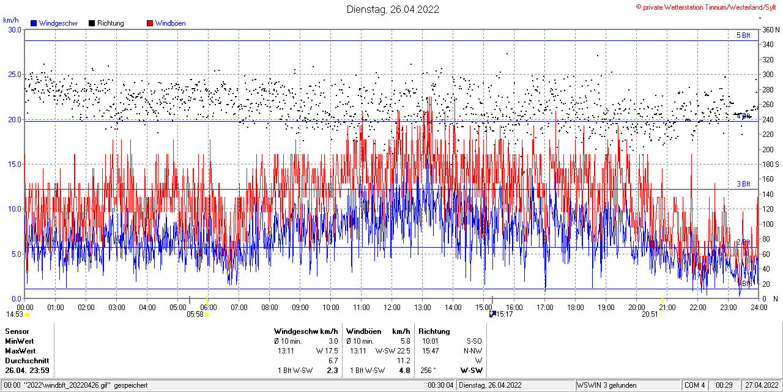The height and width of the screenshot is (392, 783).
Task: Click the MaxWert row label
Action: (x=20, y=350)
